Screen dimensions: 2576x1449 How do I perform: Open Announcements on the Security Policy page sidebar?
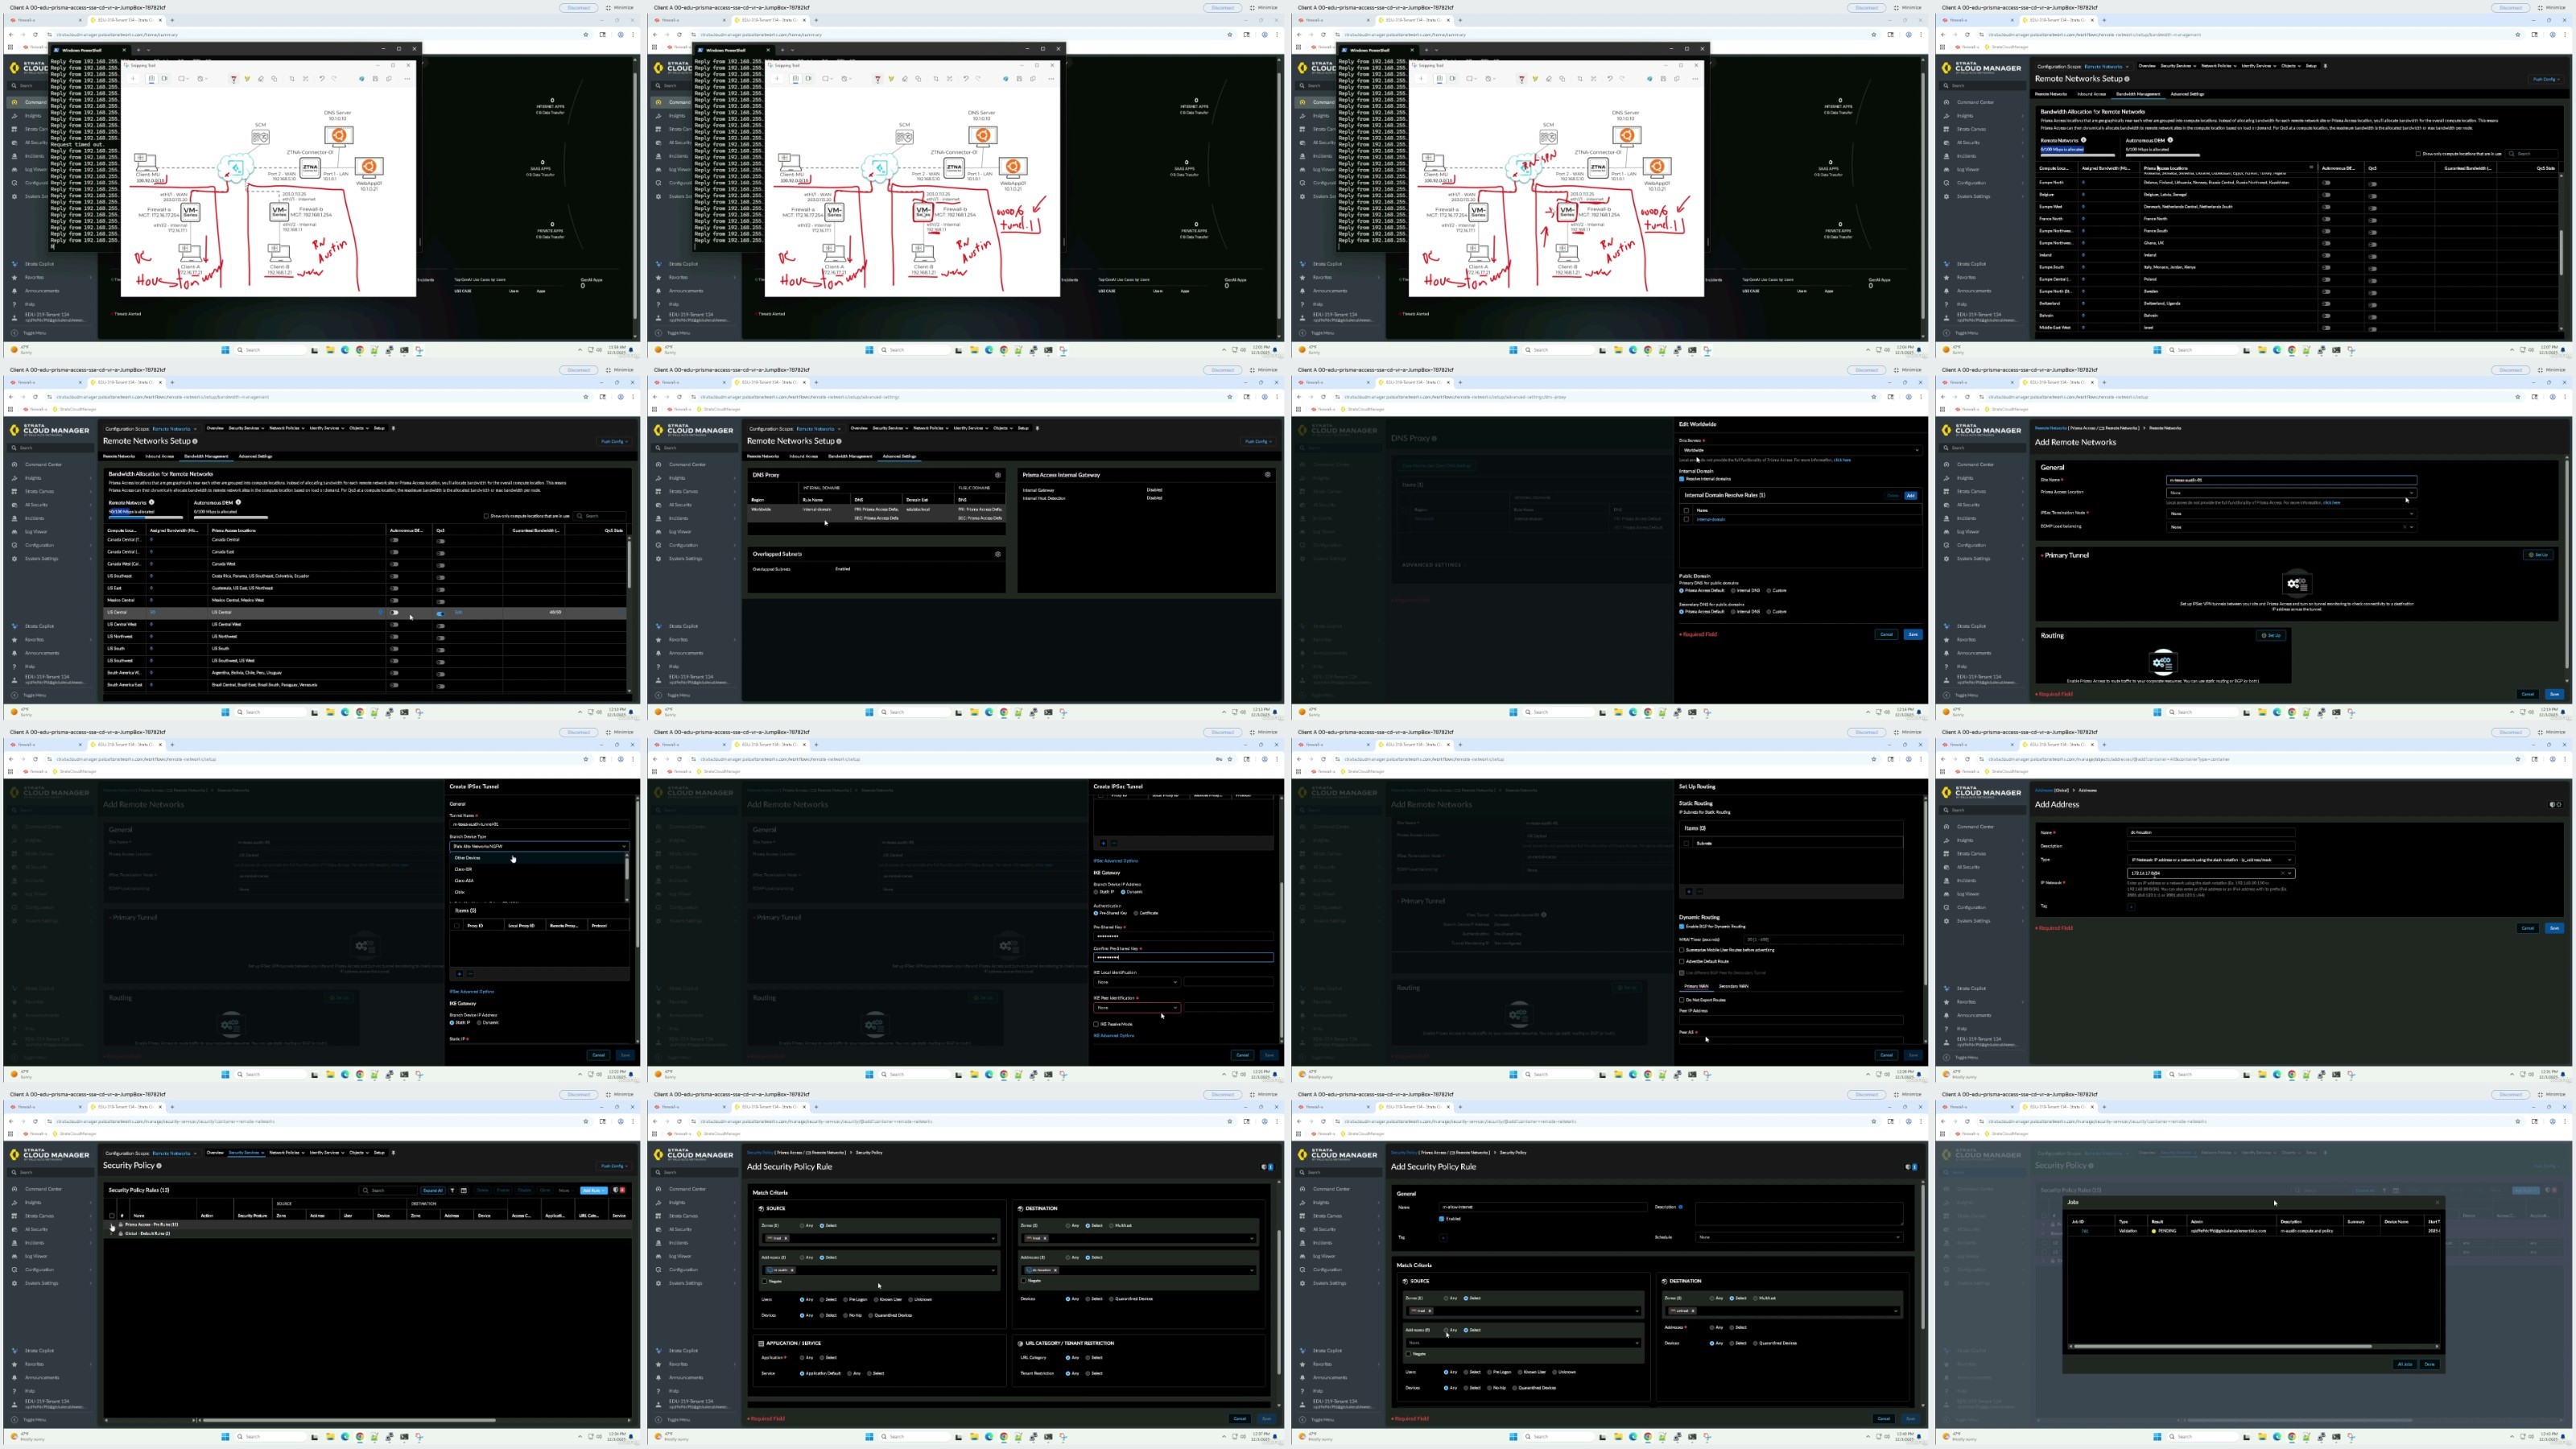point(42,1378)
